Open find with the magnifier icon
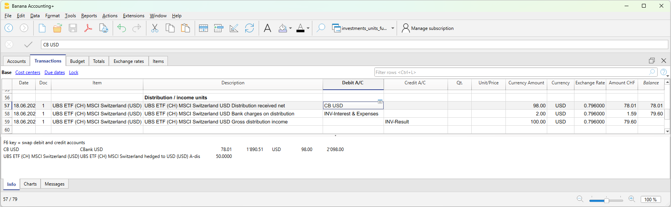 point(321,28)
